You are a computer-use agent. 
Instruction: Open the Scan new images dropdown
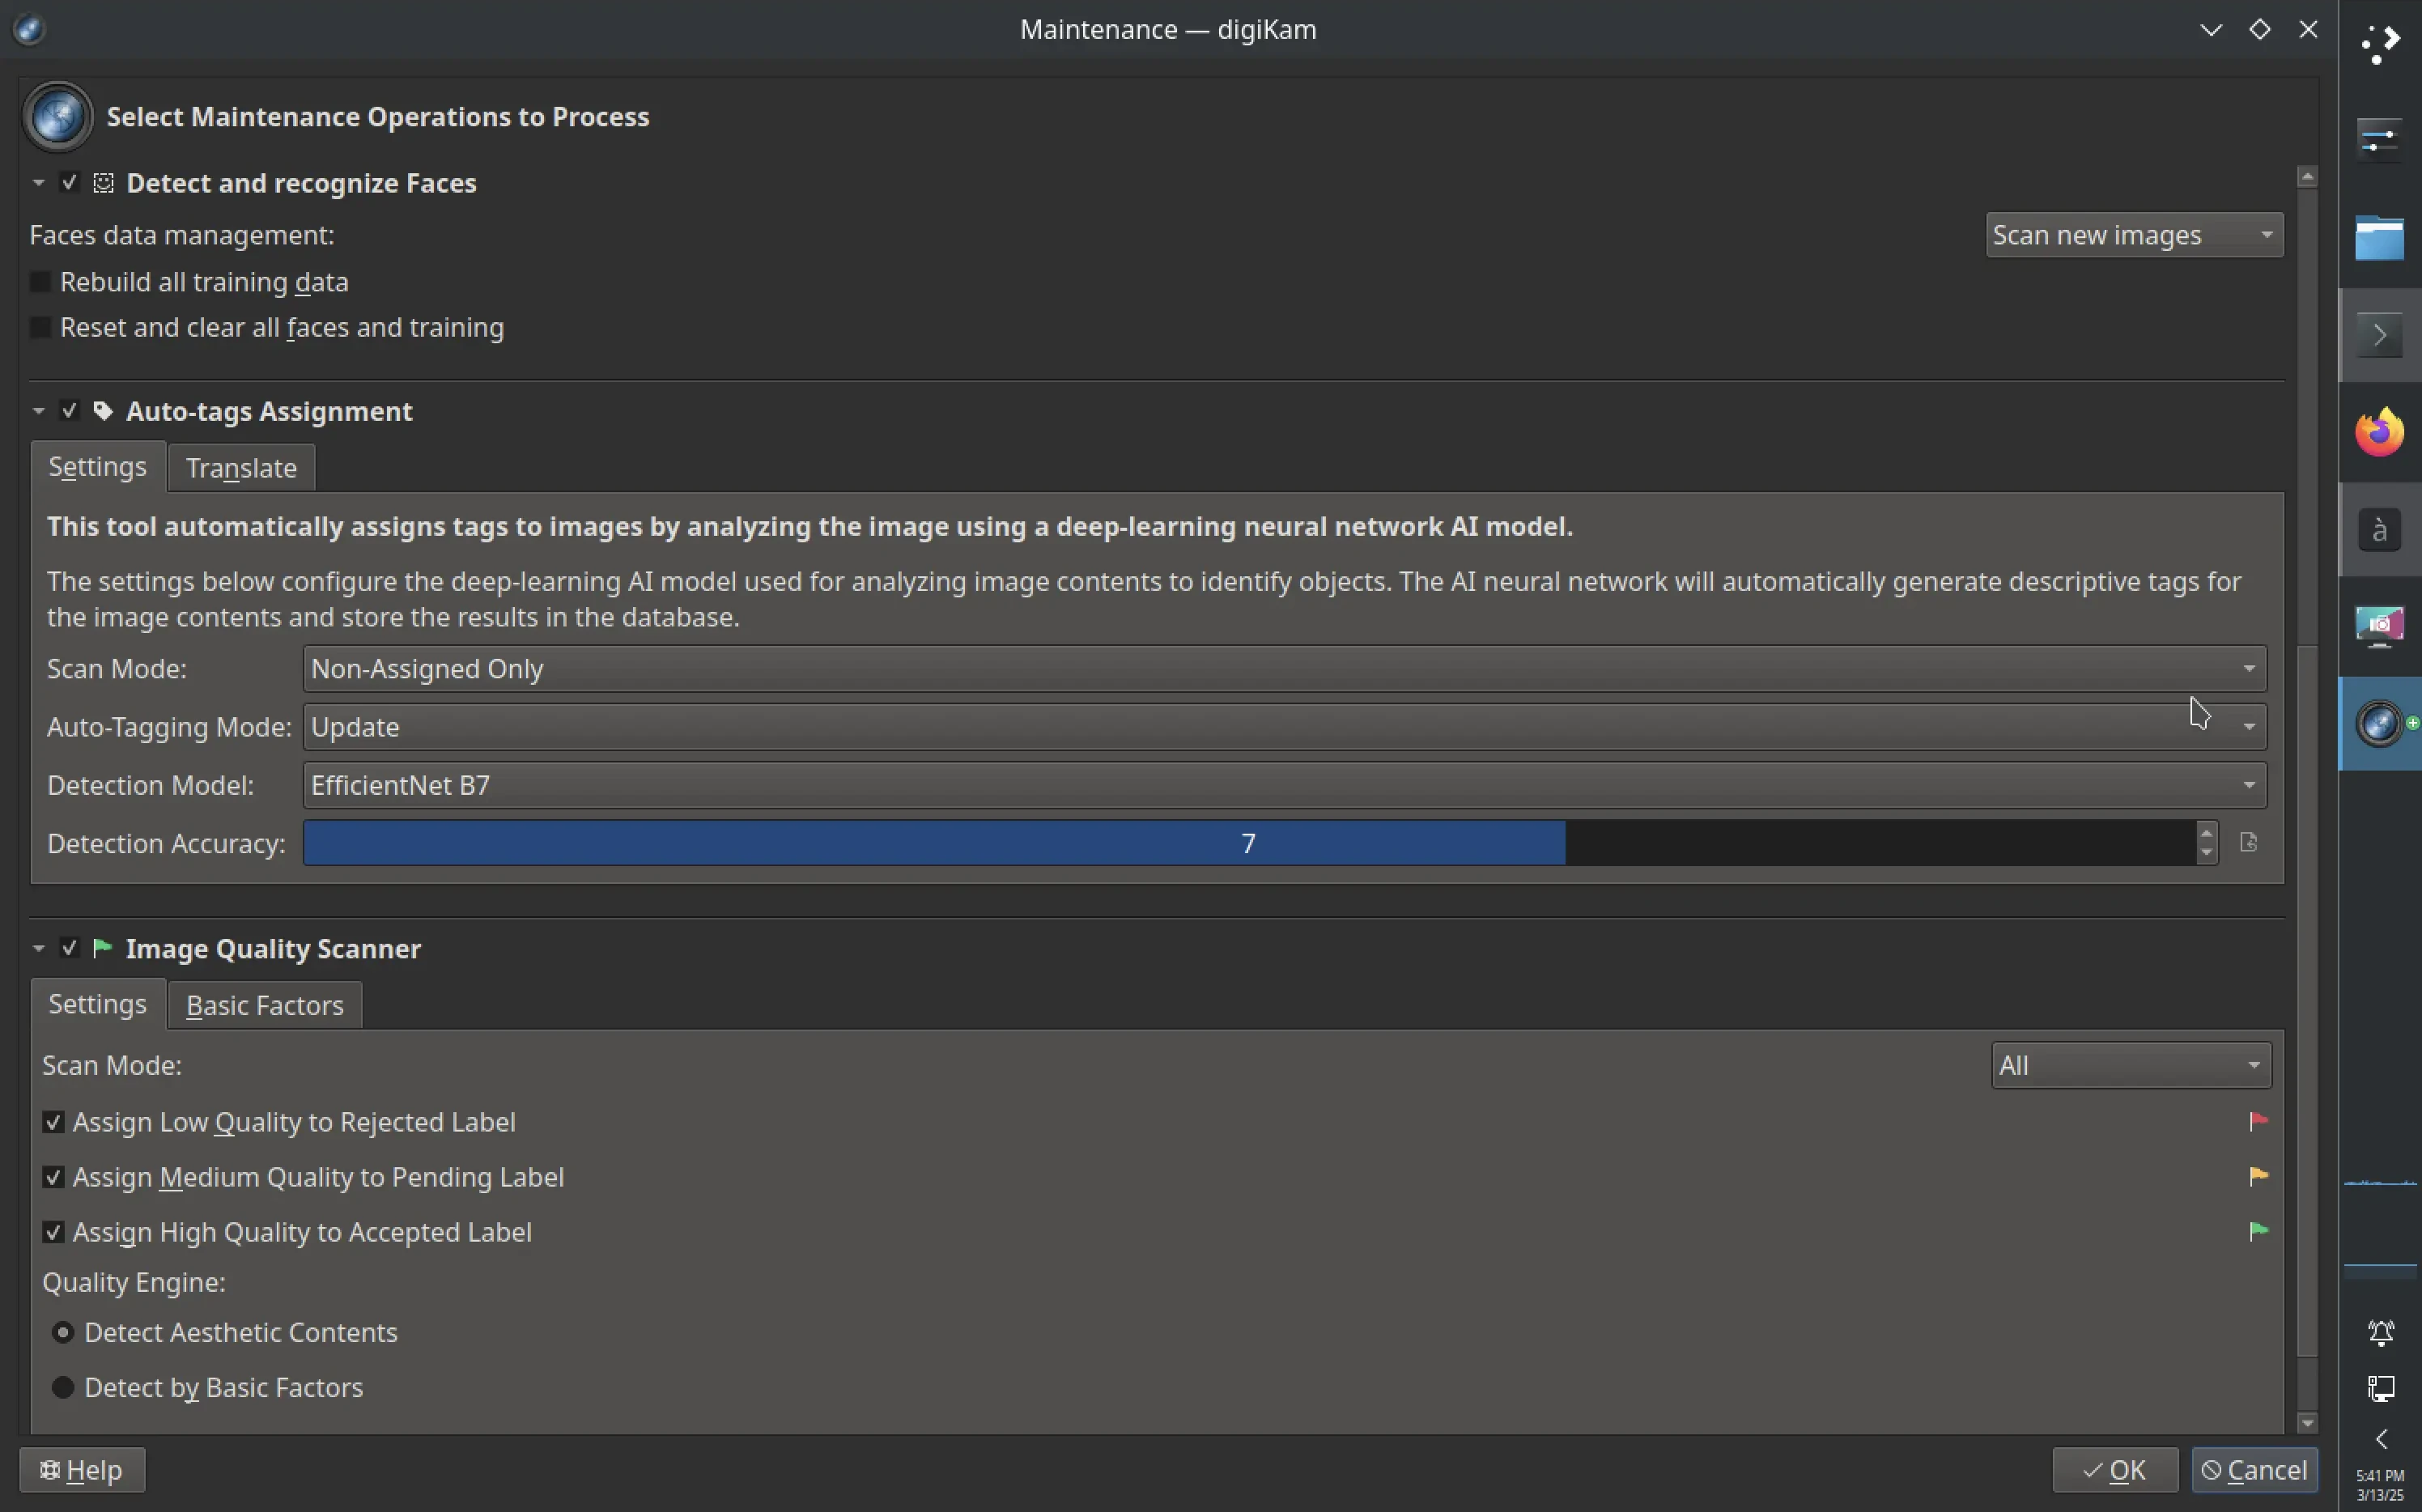click(x=2134, y=234)
